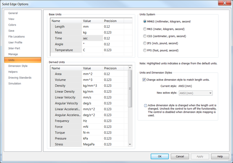
Task: Click the OK button
Action: [160, 156]
